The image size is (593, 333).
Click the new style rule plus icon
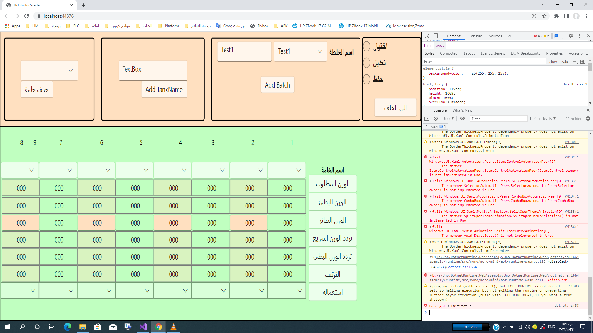574,61
